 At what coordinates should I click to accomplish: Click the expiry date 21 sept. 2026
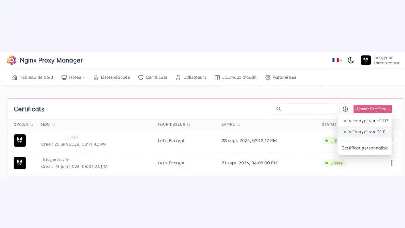click(x=249, y=163)
